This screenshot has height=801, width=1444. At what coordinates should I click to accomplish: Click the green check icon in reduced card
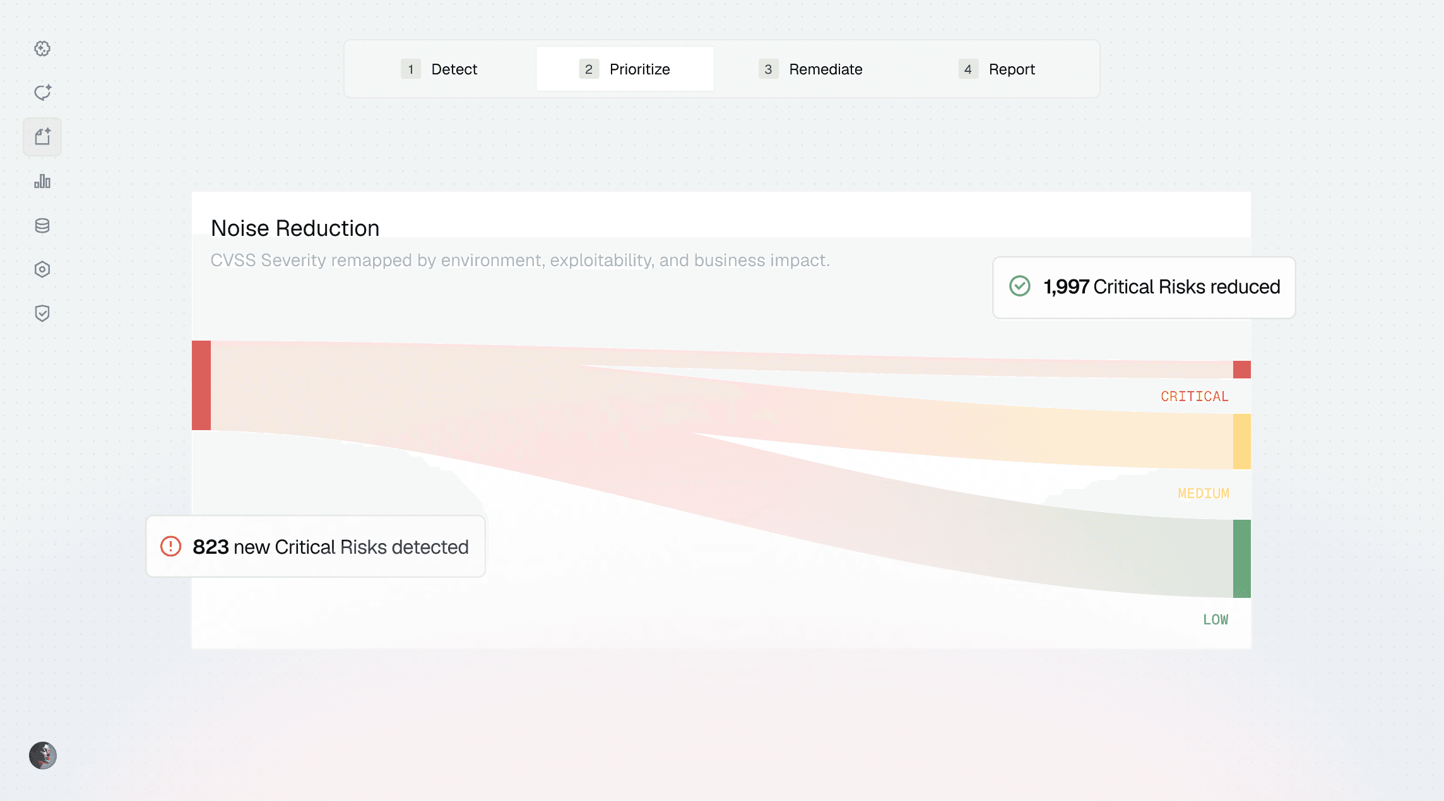(x=1020, y=286)
